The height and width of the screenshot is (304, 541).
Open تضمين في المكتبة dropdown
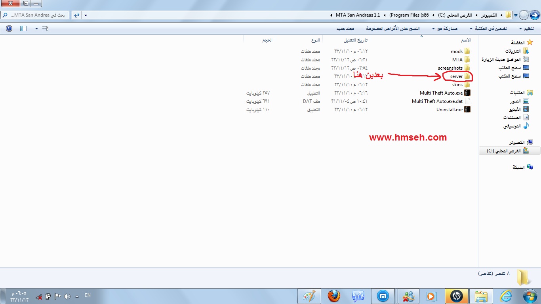489,28
